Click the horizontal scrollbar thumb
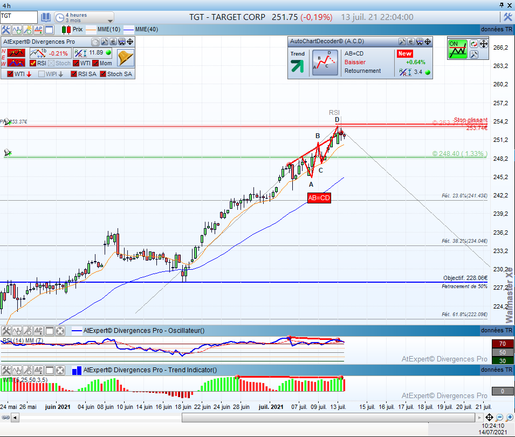 [328, 418]
